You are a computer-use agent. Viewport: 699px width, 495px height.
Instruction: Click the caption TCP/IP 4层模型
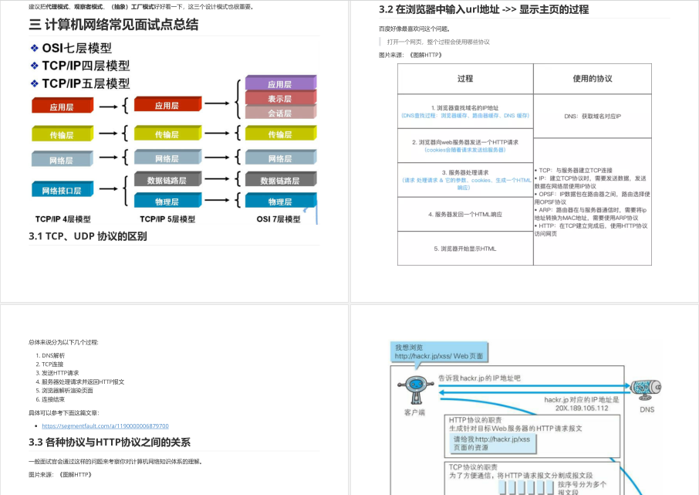62,219
